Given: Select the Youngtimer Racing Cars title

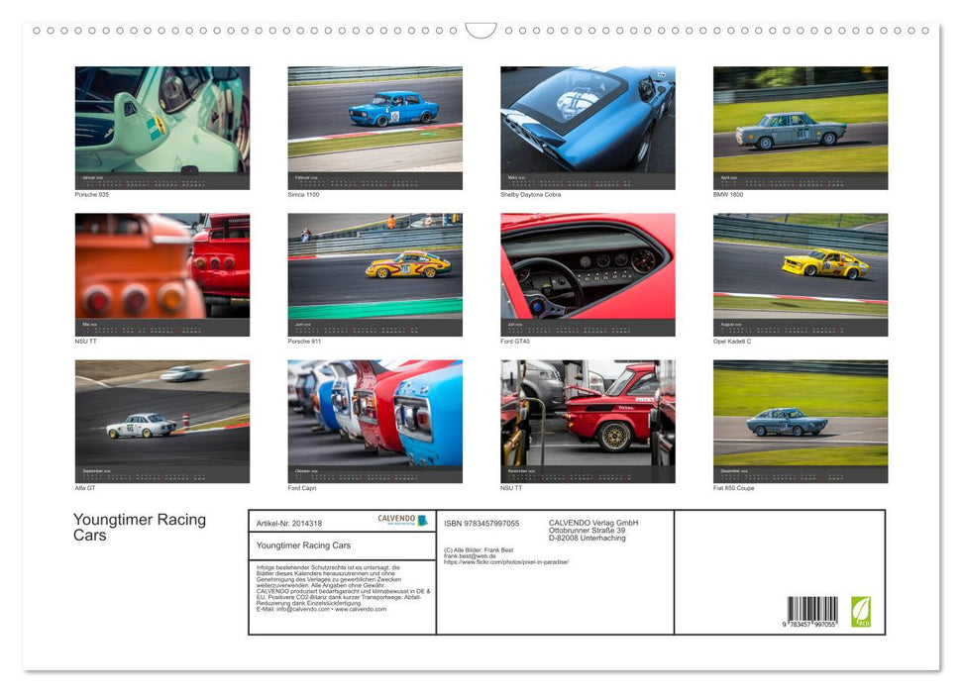Looking at the screenshot, I should point(140,526).
